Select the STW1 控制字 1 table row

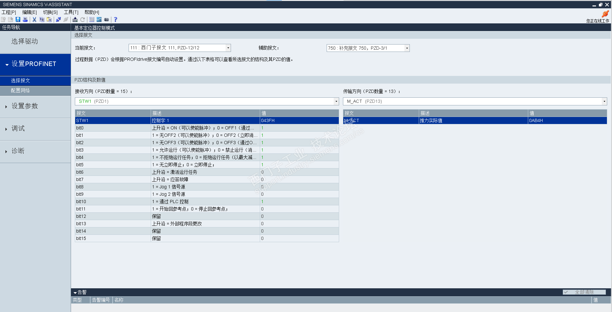207,120
